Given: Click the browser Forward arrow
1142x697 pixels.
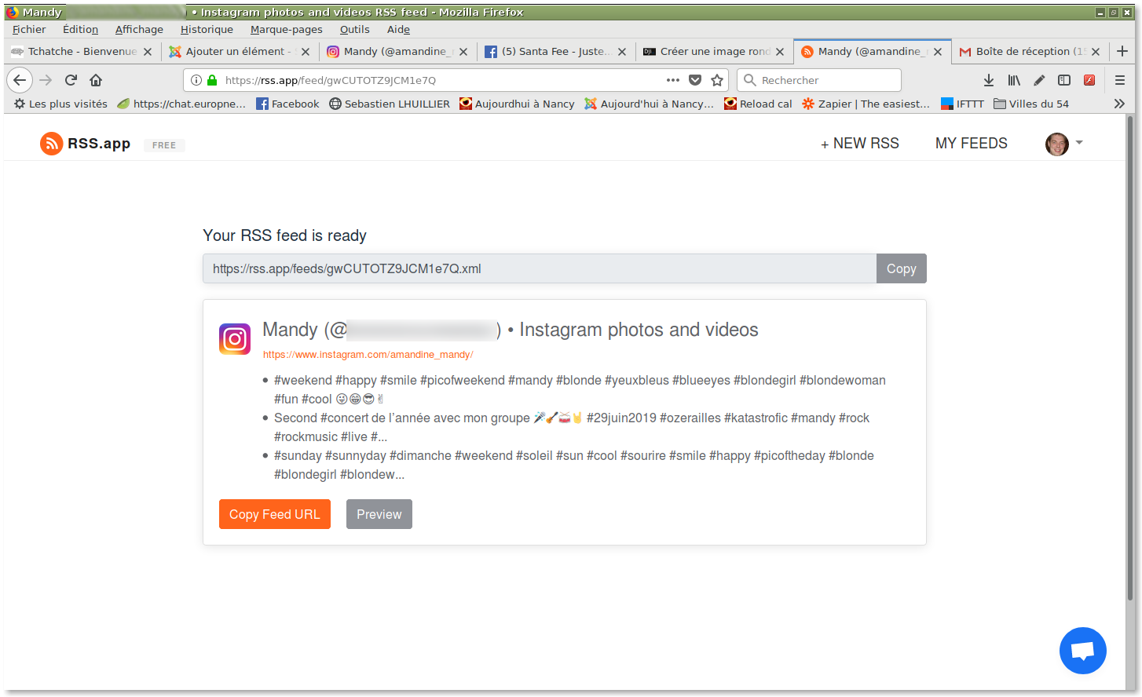Looking at the screenshot, I should point(46,80).
